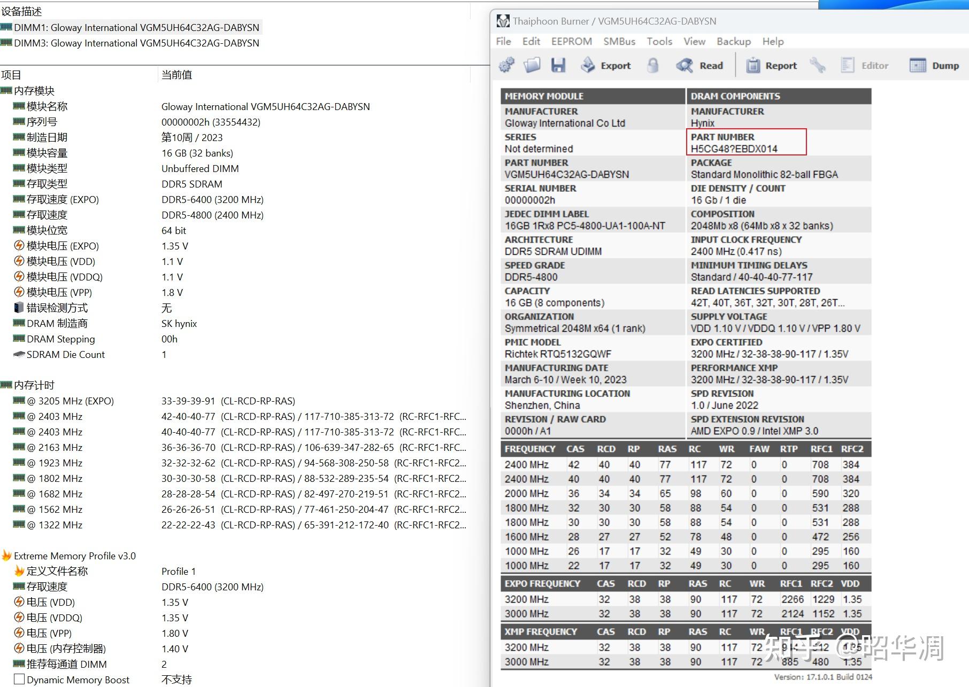969x687 pixels.
Task: Click the open file folder icon
Action: 532,65
